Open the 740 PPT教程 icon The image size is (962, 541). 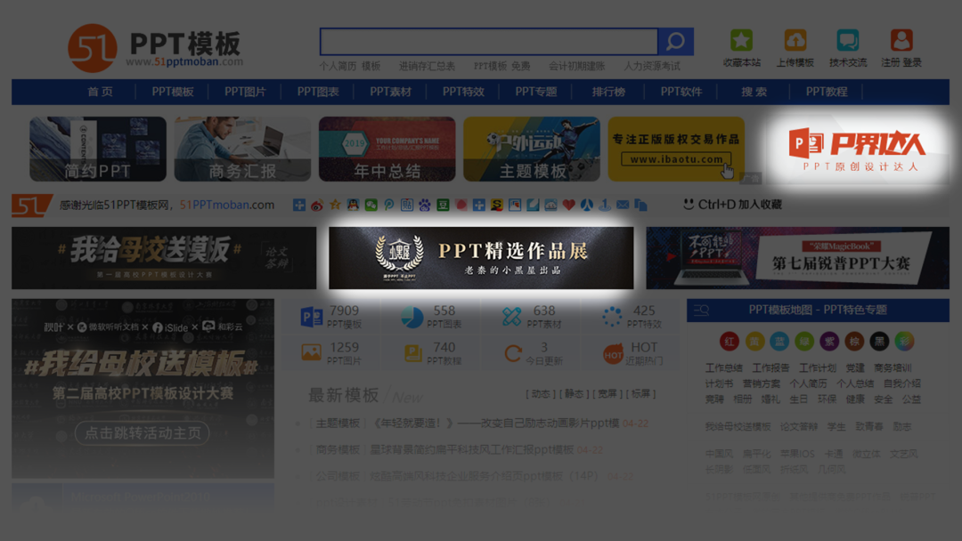click(x=412, y=353)
